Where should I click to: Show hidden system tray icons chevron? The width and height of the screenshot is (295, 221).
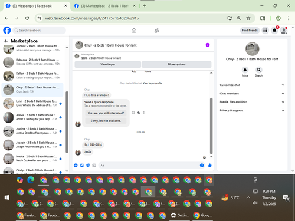[x=248, y=197]
